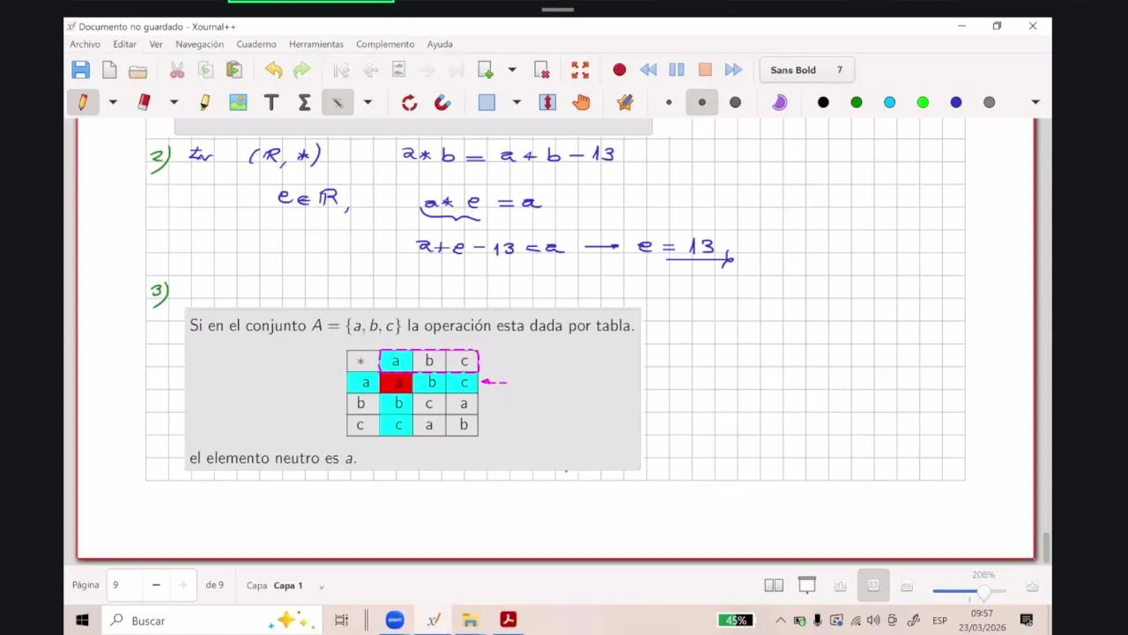Select the Text tool
The image size is (1128, 635).
coord(271,102)
